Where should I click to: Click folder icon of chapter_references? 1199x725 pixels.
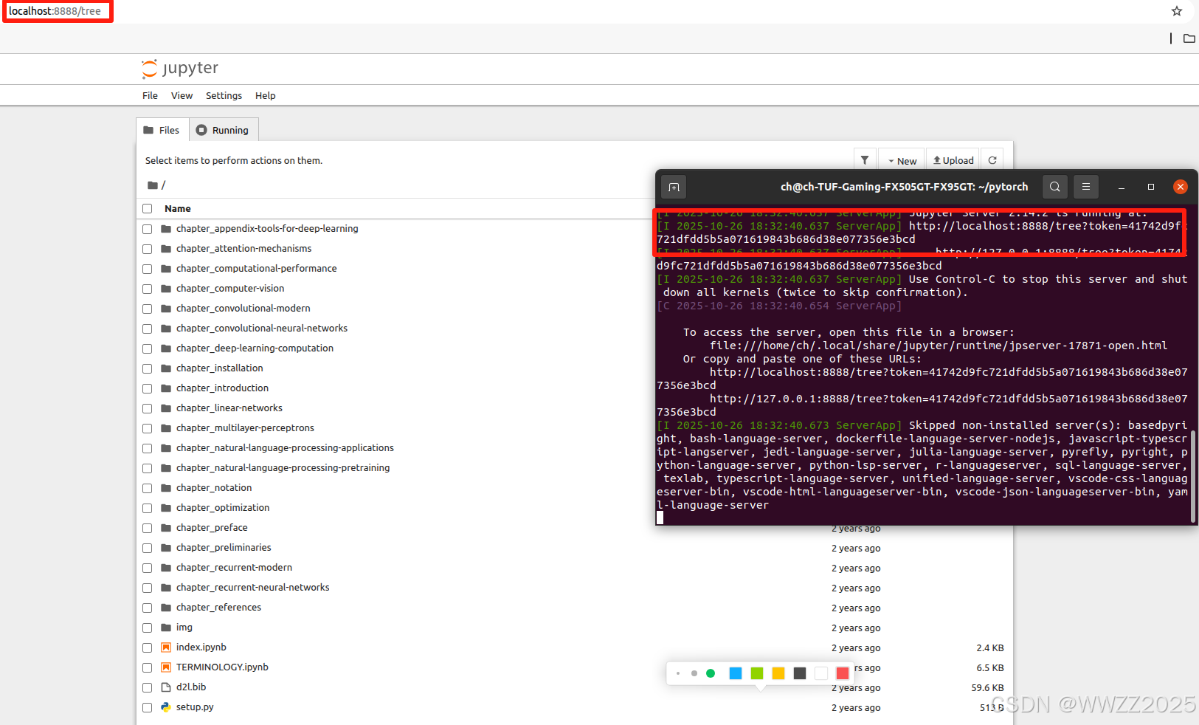point(166,608)
